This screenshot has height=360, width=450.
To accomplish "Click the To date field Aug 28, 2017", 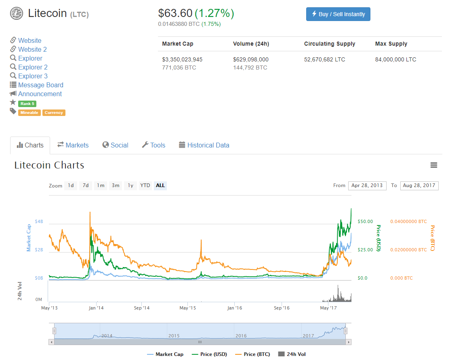I will click(x=419, y=185).
